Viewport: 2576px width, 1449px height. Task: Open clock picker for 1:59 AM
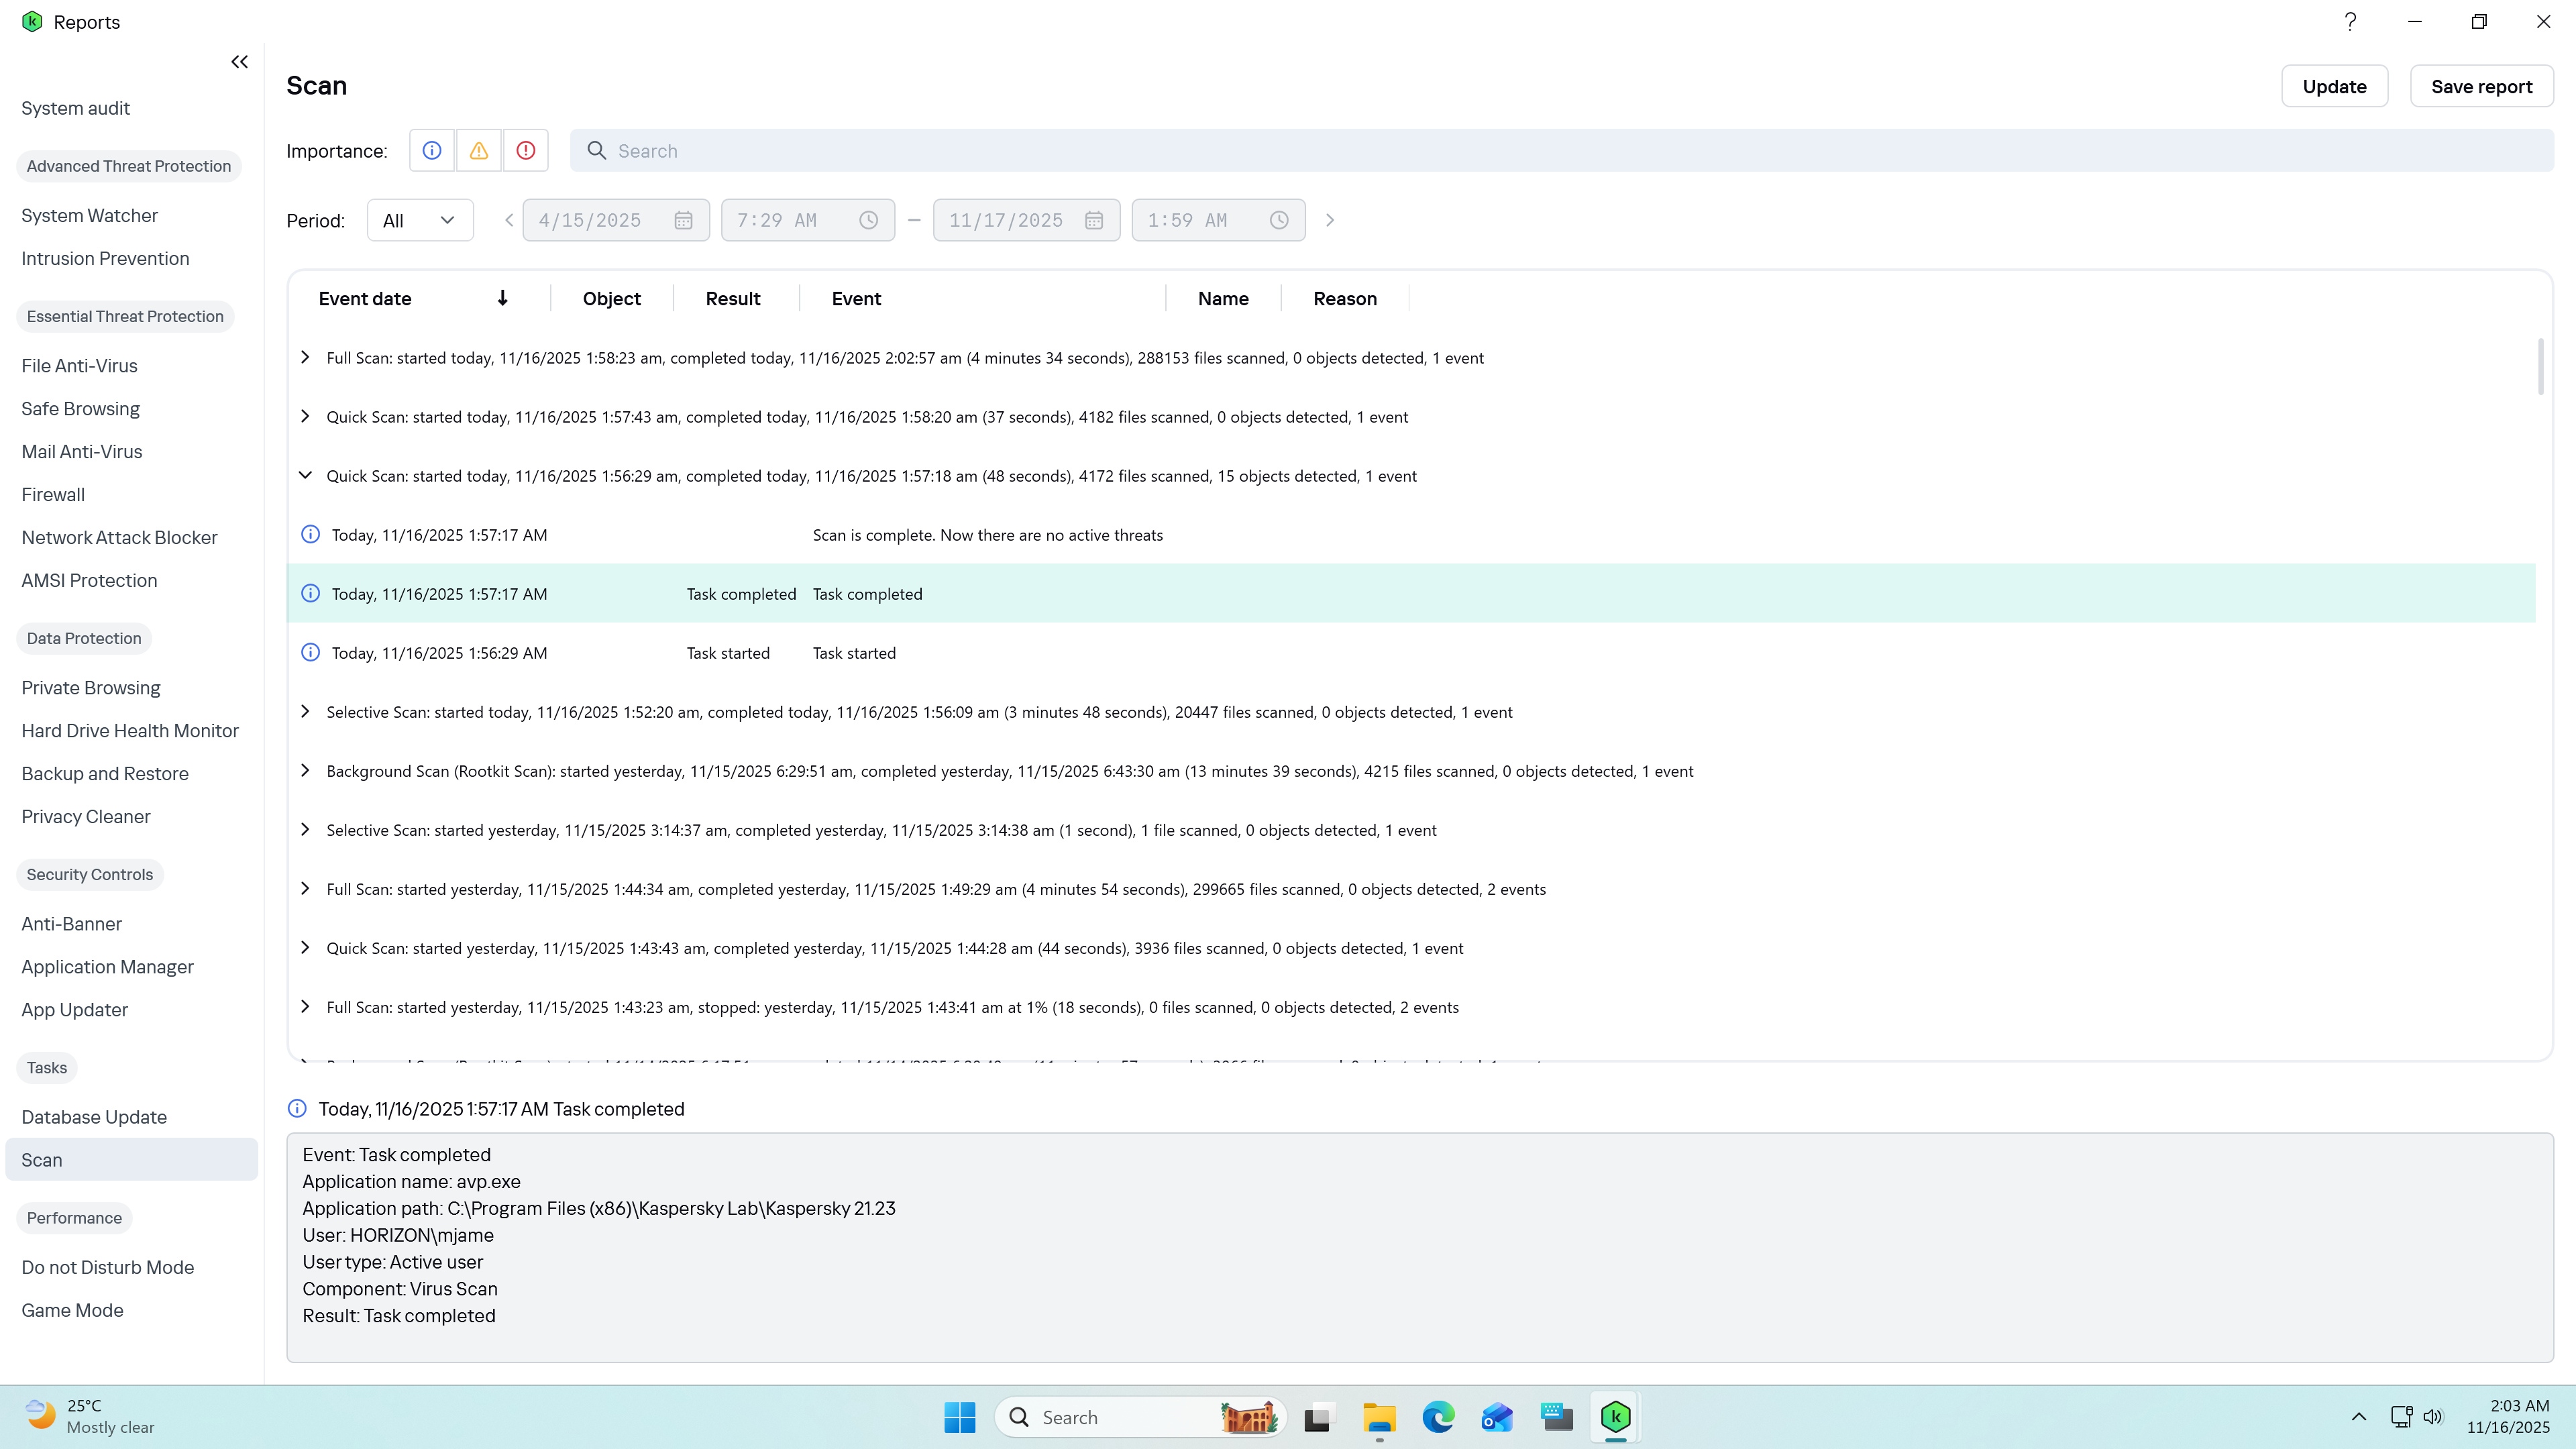[x=1279, y=220]
